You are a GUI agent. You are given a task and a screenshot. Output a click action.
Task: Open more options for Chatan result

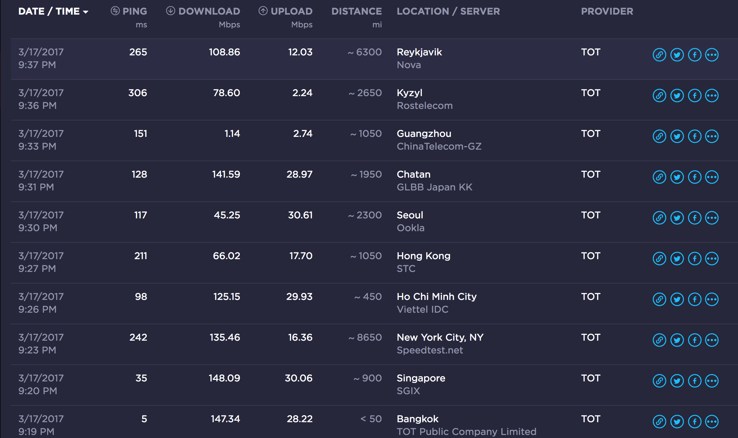point(712,177)
